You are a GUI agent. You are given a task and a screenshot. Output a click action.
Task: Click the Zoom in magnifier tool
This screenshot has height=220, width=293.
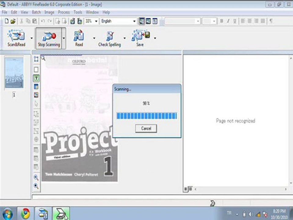(x=36, y=186)
